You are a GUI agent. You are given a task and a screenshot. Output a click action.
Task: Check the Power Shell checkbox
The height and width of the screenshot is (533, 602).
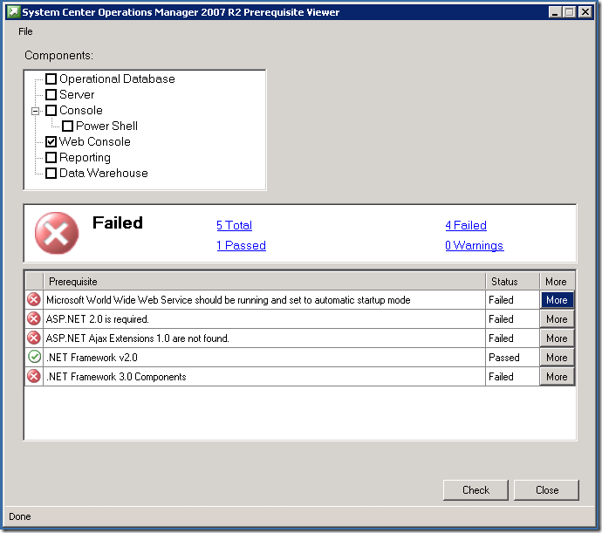(x=67, y=126)
